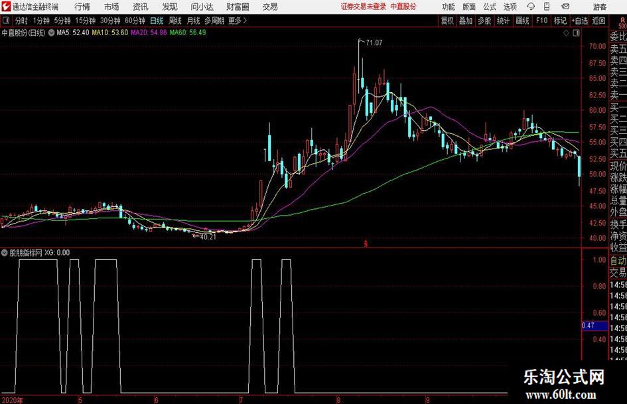Open the 问小达 menu
The height and width of the screenshot is (404, 627).
tap(202, 7)
